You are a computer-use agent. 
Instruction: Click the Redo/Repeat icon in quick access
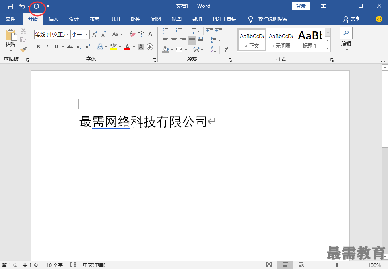[x=37, y=6]
